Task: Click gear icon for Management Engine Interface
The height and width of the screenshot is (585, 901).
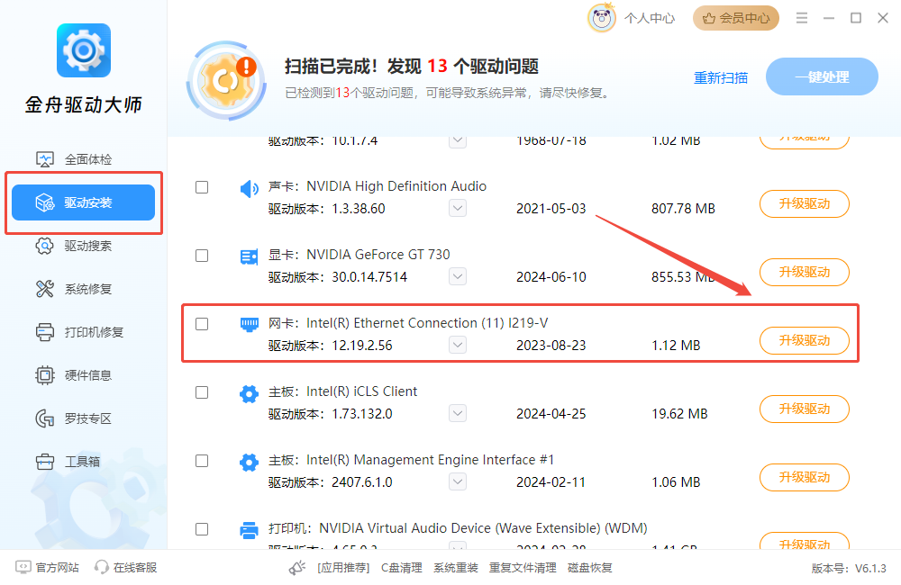Action: tap(249, 462)
